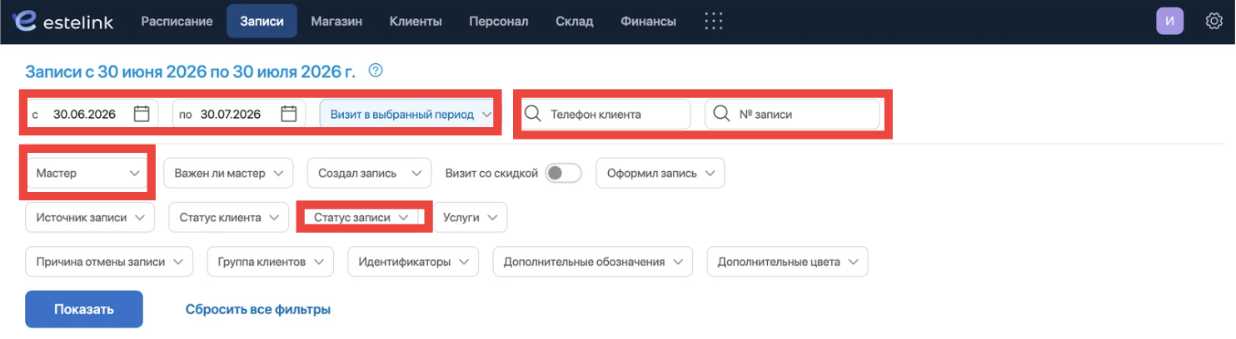Focus the № записи search field

792,114
